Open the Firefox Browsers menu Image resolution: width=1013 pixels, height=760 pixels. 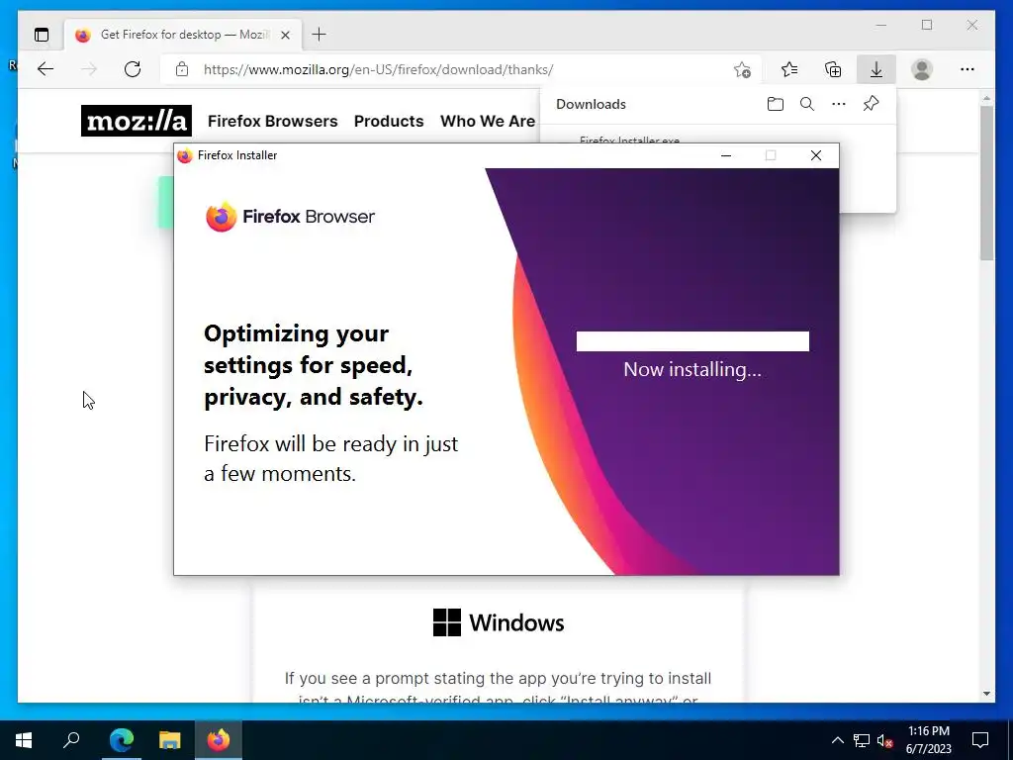point(273,121)
